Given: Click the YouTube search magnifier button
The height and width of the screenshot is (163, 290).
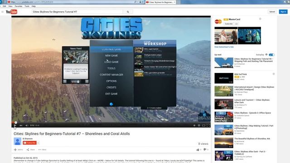Looking at the screenshot, I should pyautogui.click(x=128, y=12).
